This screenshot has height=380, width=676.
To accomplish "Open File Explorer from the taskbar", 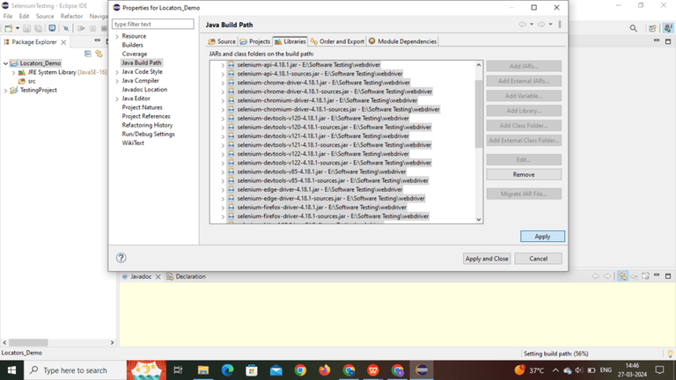I will click(x=203, y=370).
